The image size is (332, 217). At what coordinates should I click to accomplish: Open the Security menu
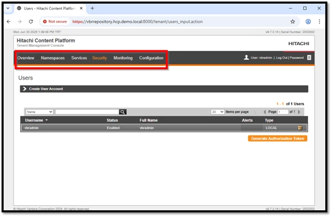(x=99, y=58)
